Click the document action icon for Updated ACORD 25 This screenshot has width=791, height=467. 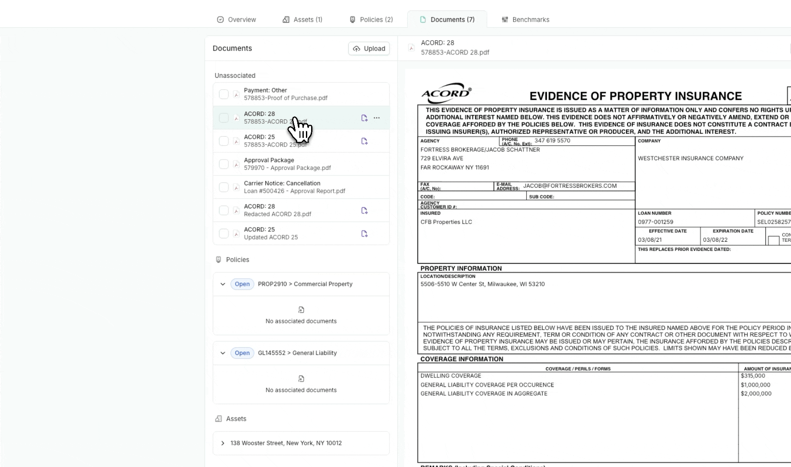[364, 234]
